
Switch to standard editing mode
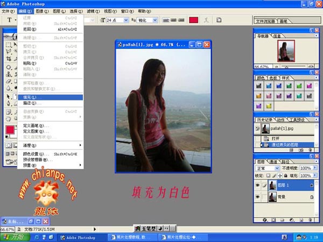click(x=9, y=146)
